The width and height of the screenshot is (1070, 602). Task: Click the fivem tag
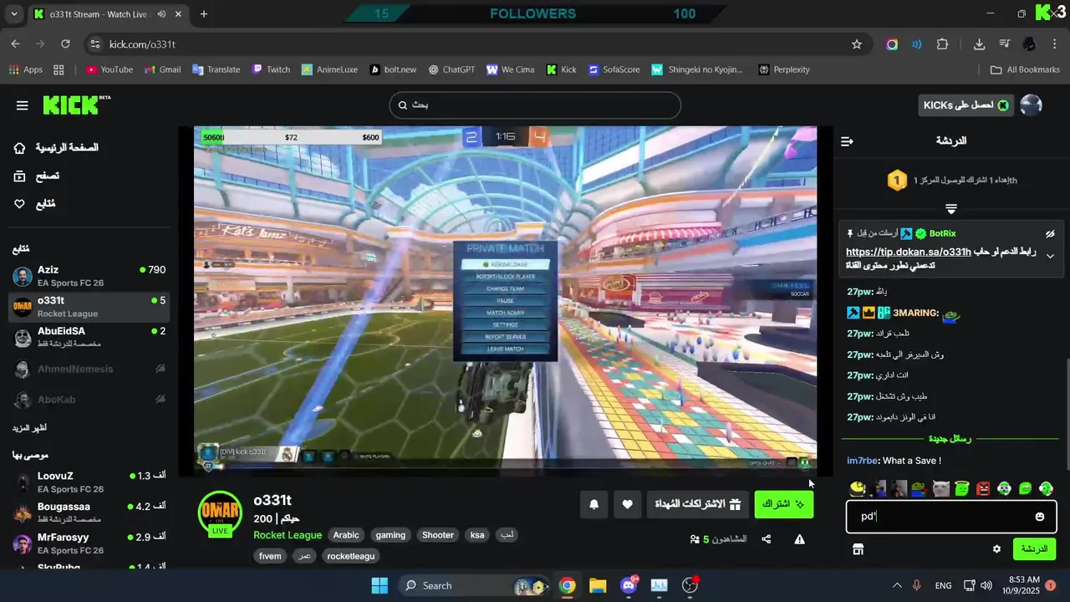pyautogui.click(x=270, y=556)
